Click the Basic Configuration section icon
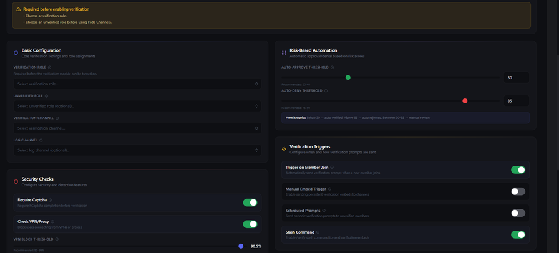The height and width of the screenshot is (253, 559). tap(16, 53)
